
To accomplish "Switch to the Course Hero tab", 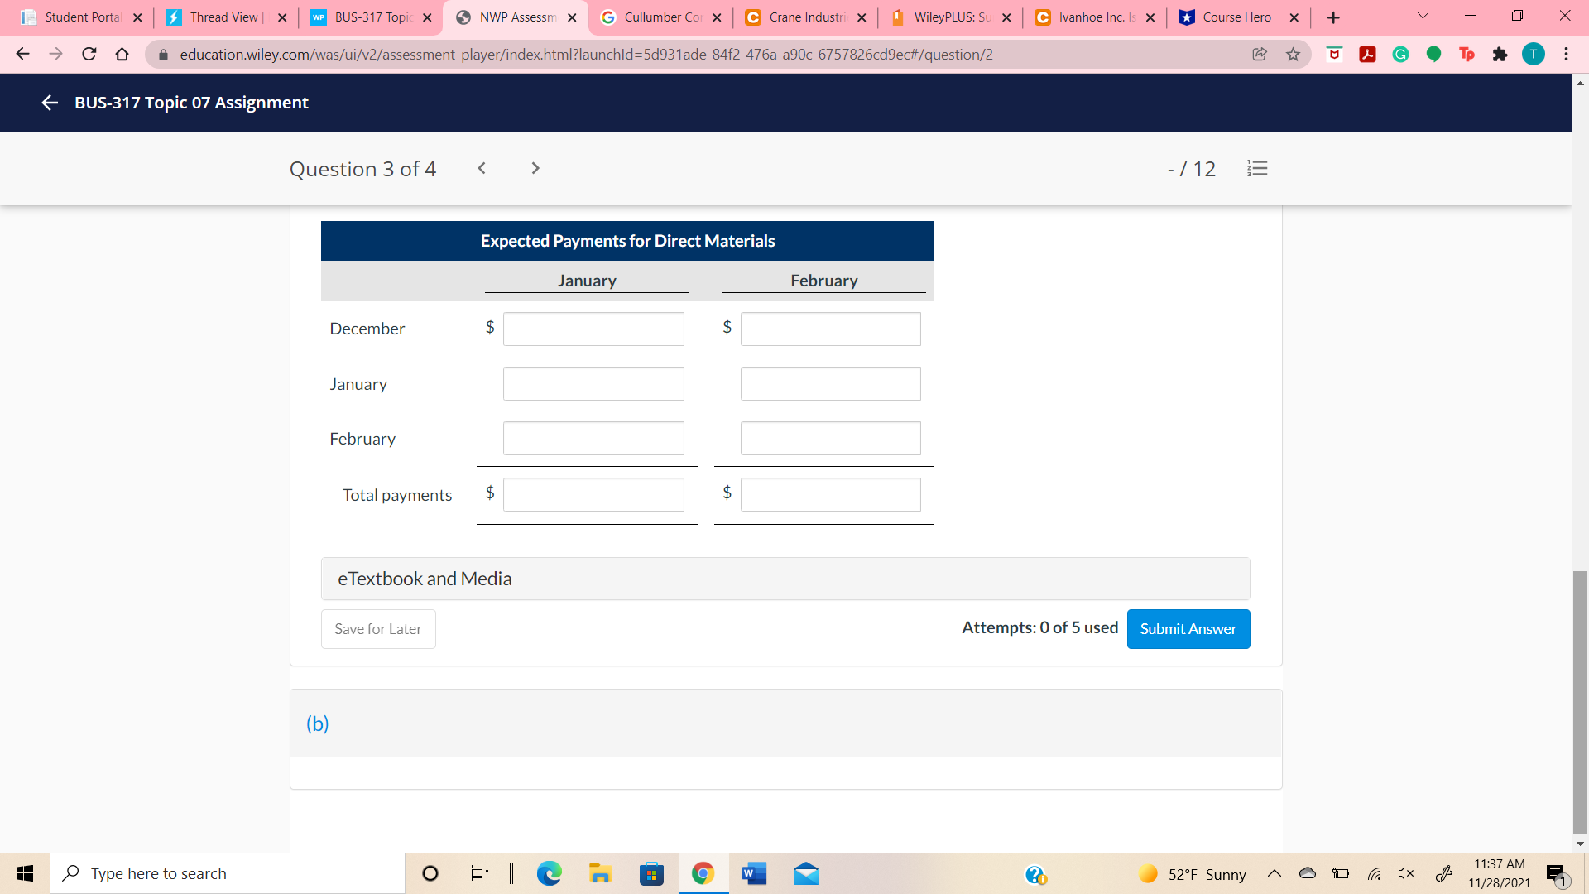I will click(1236, 17).
